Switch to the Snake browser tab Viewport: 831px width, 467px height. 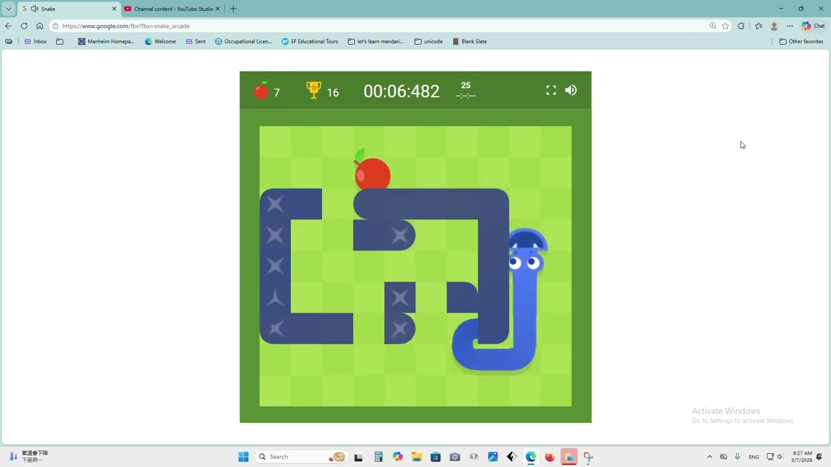coord(68,9)
